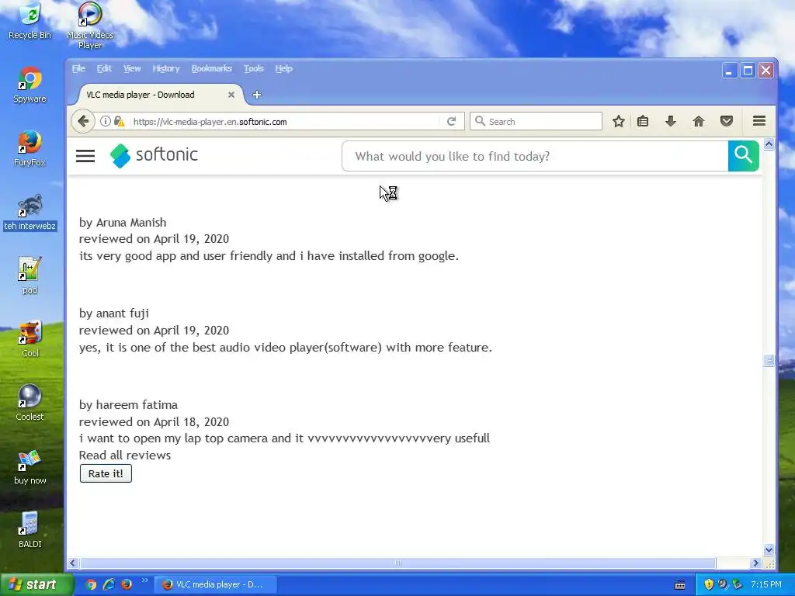Open the View menu
The image size is (795, 596).
click(132, 68)
